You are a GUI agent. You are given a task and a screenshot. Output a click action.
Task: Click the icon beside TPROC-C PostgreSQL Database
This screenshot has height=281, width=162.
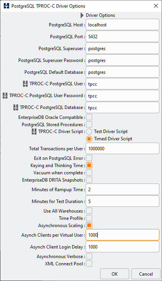16,107
